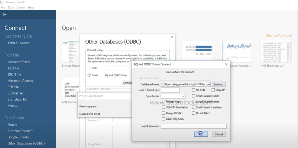
Task: Click OK in SQLite3 connect dialog
Action: (x=201, y=134)
